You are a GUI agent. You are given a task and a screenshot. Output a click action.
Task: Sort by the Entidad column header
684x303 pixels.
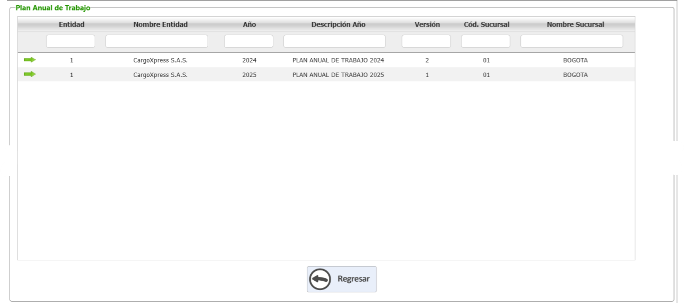pyautogui.click(x=71, y=24)
